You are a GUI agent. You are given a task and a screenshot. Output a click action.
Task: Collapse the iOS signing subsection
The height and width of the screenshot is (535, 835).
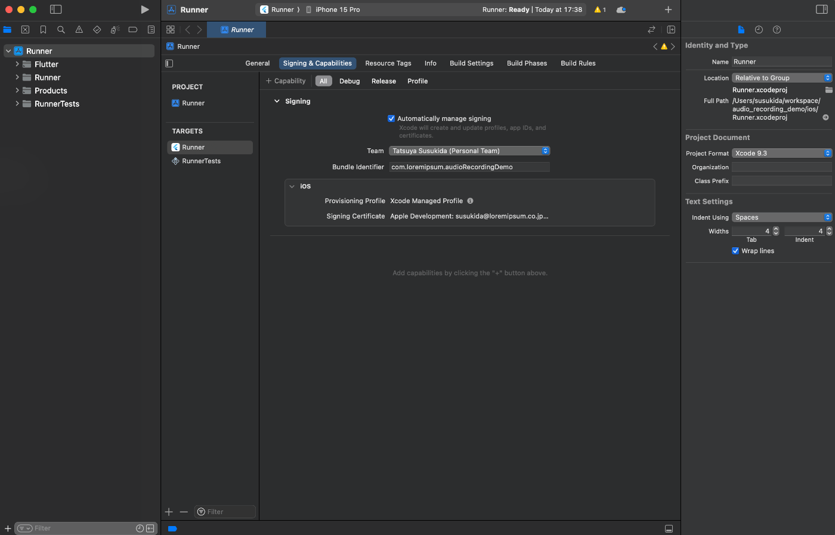click(292, 186)
